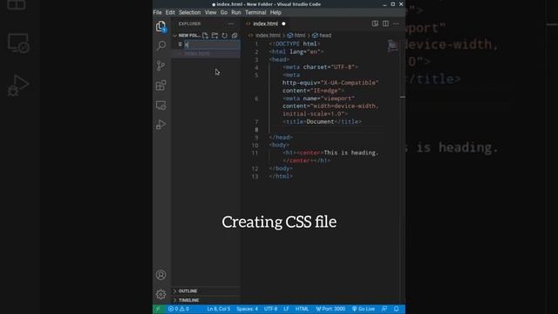Image resolution: width=558 pixels, height=314 pixels.
Task: Open the Help menu
Action: (x=276, y=12)
